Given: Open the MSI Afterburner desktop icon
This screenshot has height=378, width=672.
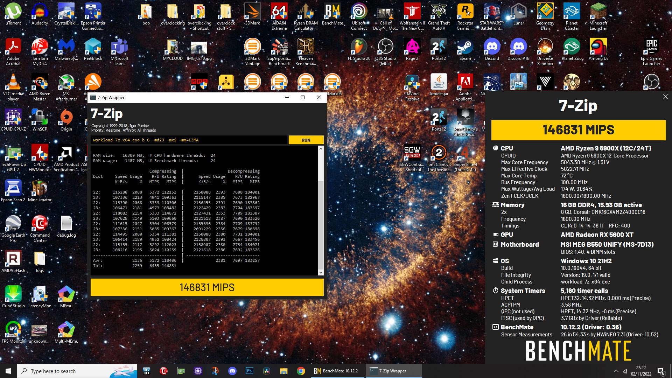Looking at the screenshot, I should tap(66, 87).
